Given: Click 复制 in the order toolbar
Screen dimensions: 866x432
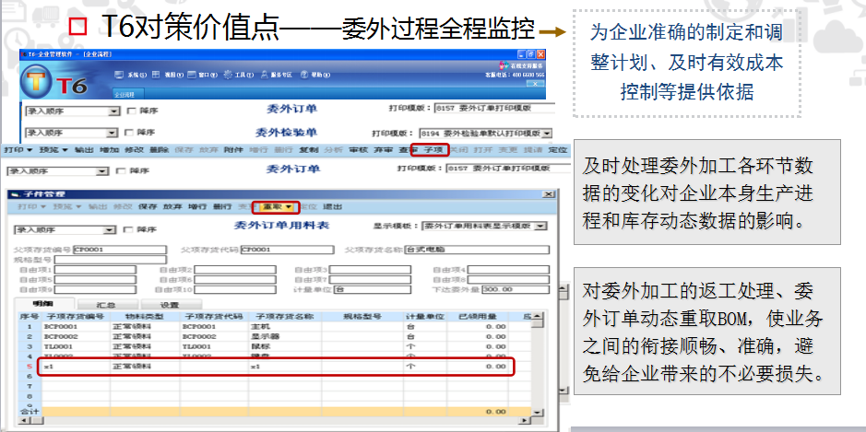Looking at the screenshot, I should (x=309, y=150).
